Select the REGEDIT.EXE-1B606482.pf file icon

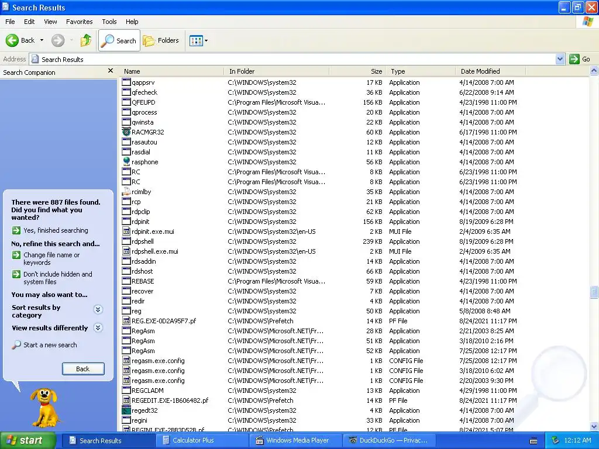(126, 400)
